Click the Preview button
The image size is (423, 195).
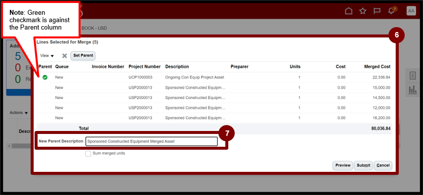[343, 165]
